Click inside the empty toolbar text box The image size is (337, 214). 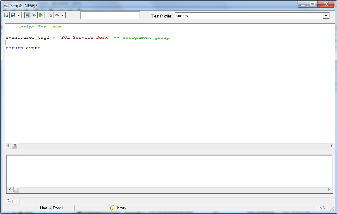110,15
